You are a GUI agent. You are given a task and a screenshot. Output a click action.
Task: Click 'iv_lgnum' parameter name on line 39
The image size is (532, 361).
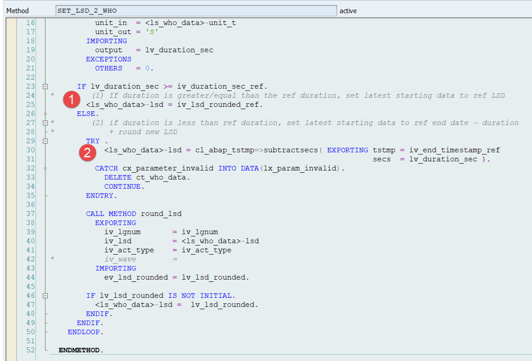tap(122, 232)
